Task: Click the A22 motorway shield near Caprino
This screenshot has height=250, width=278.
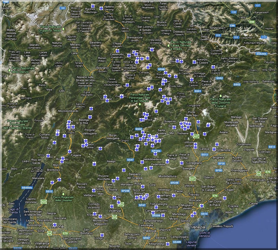Action: [44, 202]
